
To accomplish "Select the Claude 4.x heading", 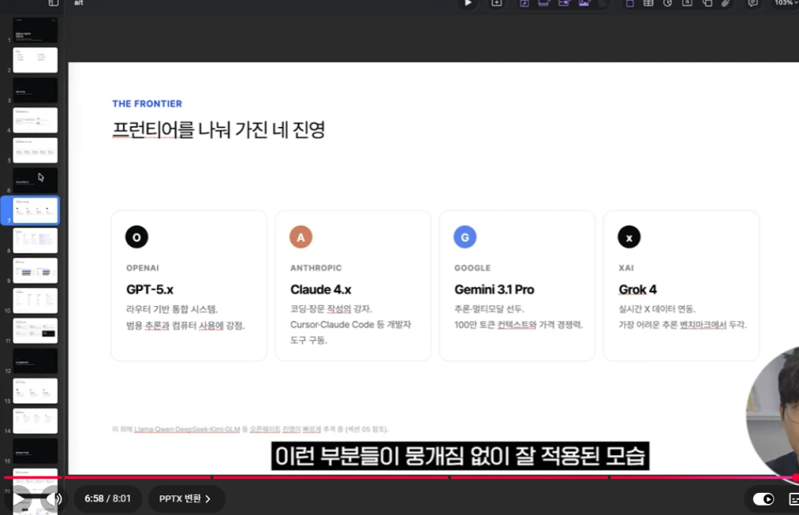I will point(320,290).
